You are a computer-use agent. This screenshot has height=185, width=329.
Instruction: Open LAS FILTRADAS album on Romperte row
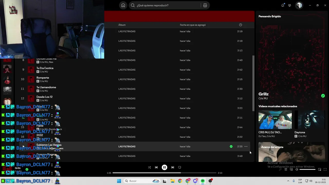tap(127, 79)
